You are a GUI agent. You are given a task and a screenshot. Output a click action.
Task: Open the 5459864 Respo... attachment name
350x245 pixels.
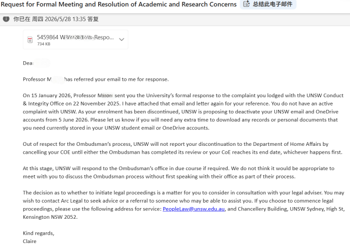(x=75, y=37)
